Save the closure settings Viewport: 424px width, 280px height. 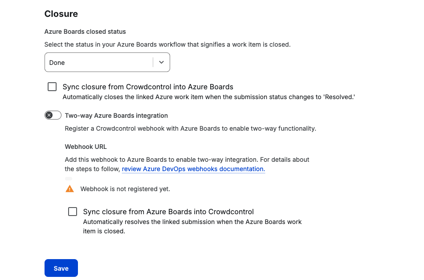pos(61,268)
